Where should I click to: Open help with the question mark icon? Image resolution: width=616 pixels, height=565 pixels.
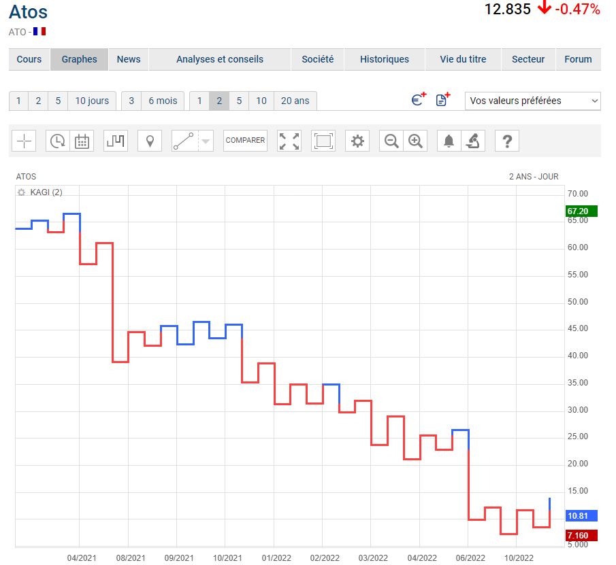coord(507,141)
